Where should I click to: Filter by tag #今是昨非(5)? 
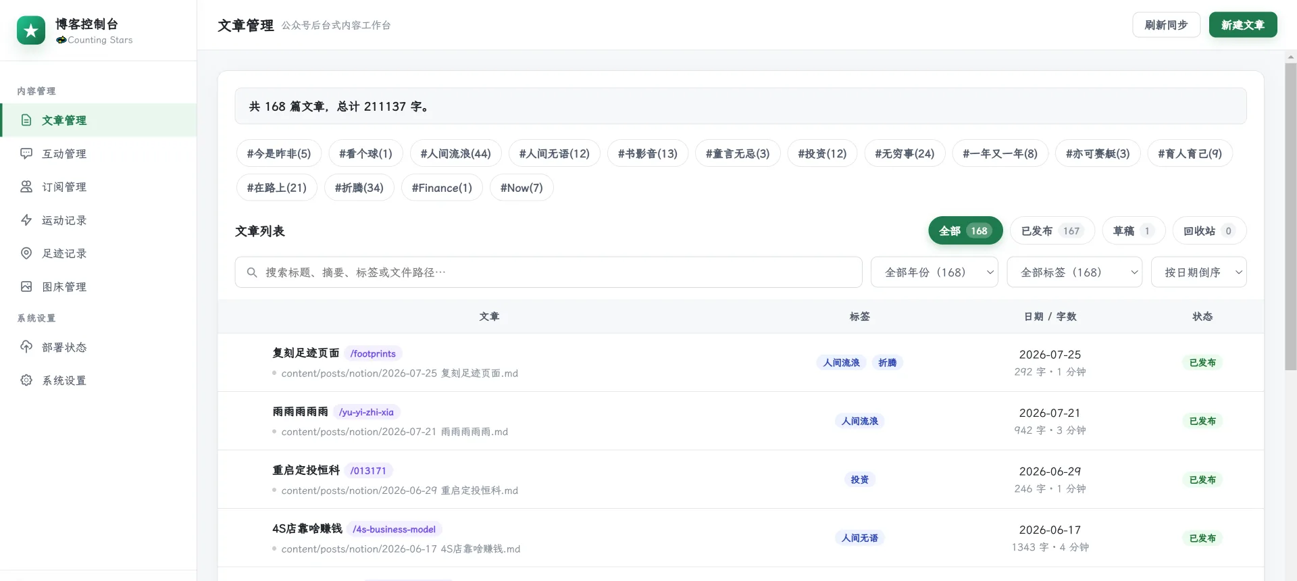[x=279, y=153]
